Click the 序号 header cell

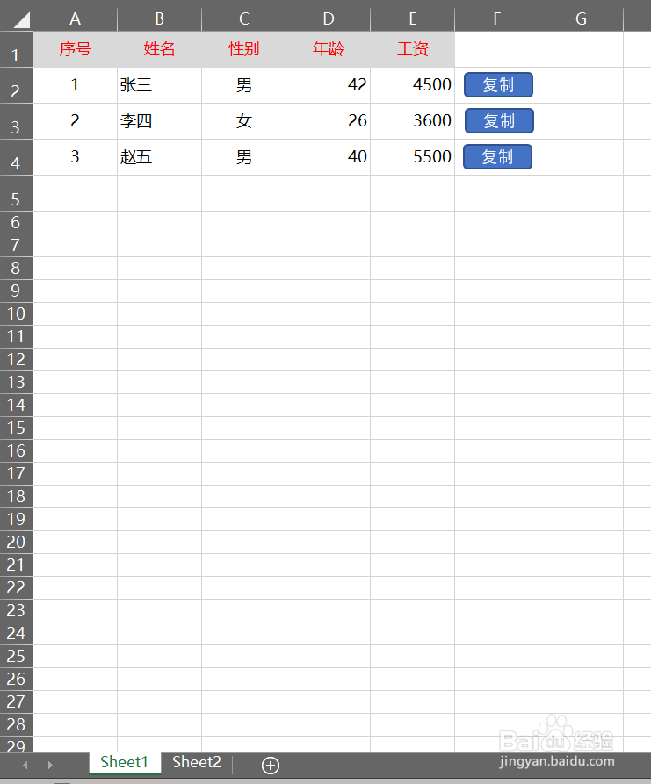pos(75,49)
